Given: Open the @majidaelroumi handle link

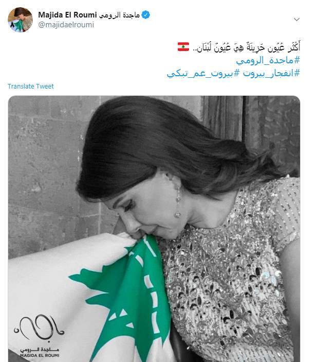Looking at the screenshot, I should coord(66,25).
